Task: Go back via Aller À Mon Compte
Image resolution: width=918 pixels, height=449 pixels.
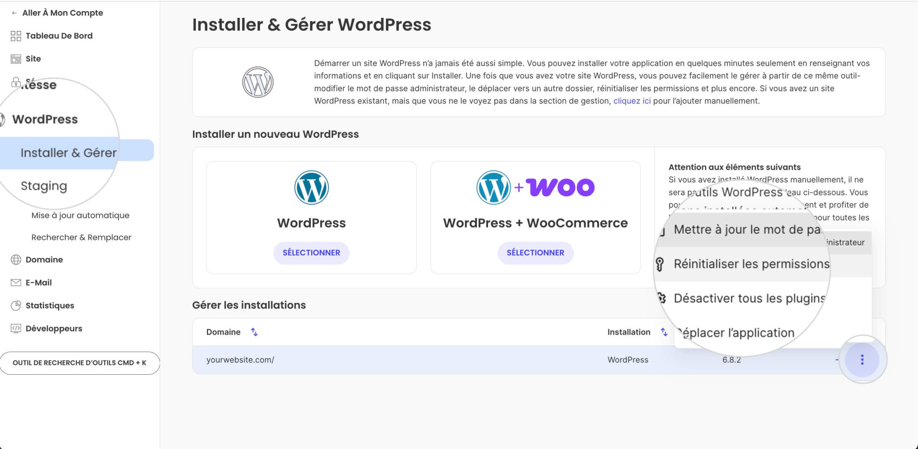Action: coord(62,13)
